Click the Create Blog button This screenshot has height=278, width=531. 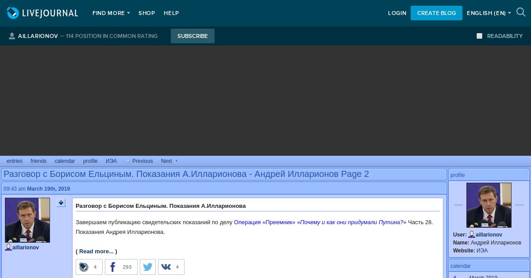click(x=436, y=13)
